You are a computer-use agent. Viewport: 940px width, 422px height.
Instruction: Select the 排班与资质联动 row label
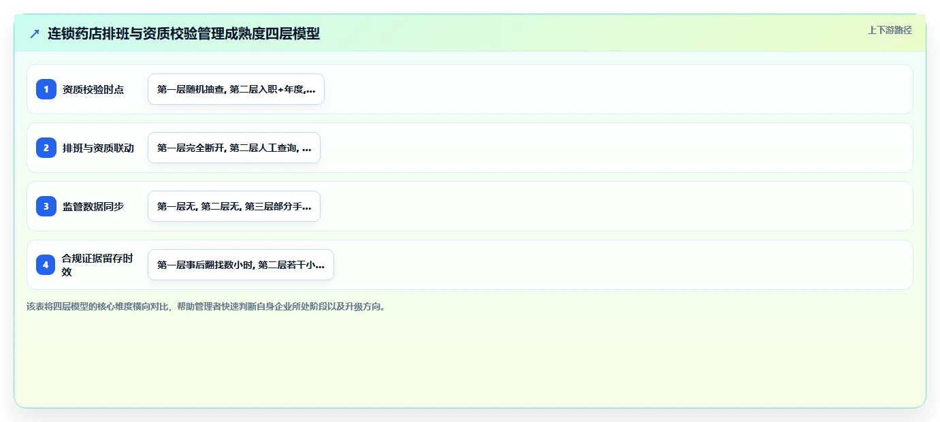click(x=98, y=148)
